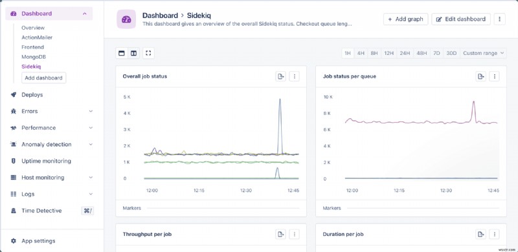518x252 pixels.
Task: Open the Sidekiq dashboard item
Action: point(31,67)
